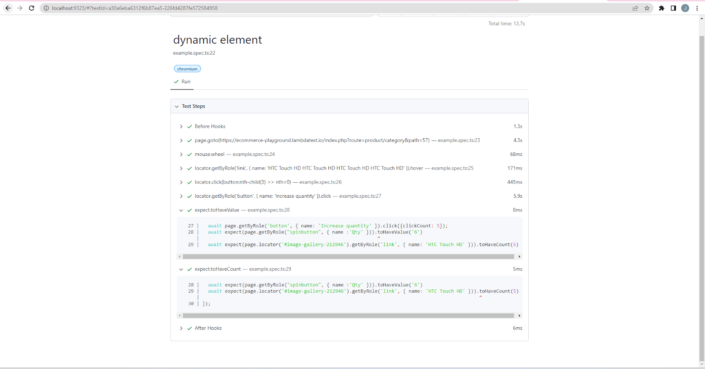Image resolution: width=705 pixels, height=369 pixels.
Task: Bookmark this page with star icon
Action: click(x=647, y=8)
